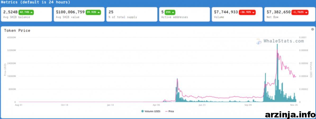Select the 39.93% Avg SHIB value badge
This screenshot has width=316, height=119.
(x=93, y=12)
